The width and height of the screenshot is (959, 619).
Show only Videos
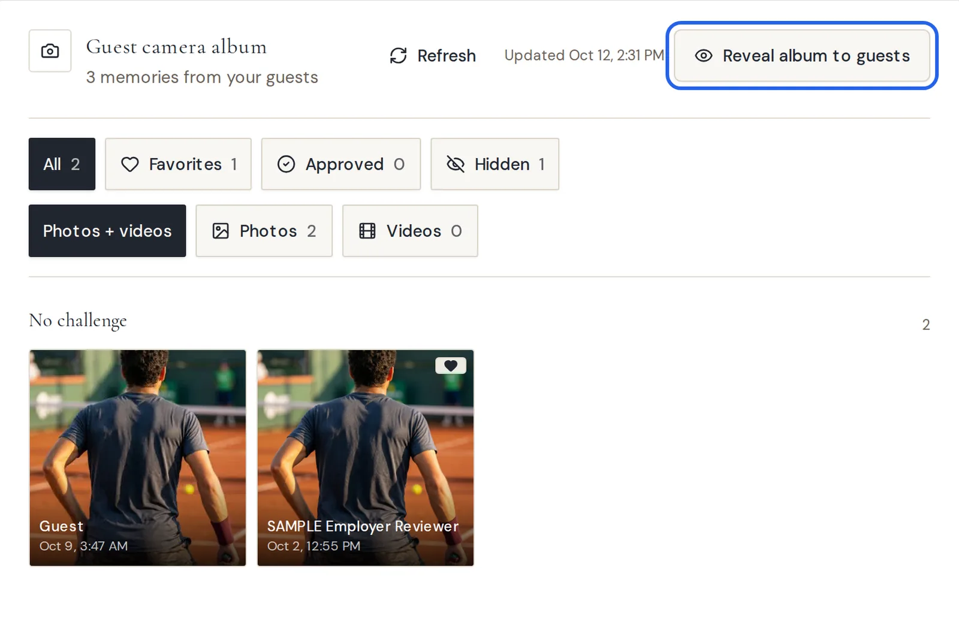point(410,231)
